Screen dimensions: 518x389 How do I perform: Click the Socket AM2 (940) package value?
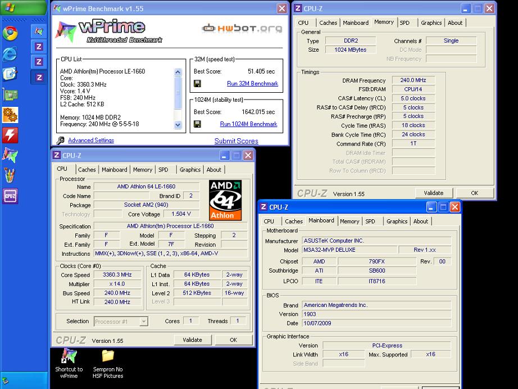click(x=146, y=205)
